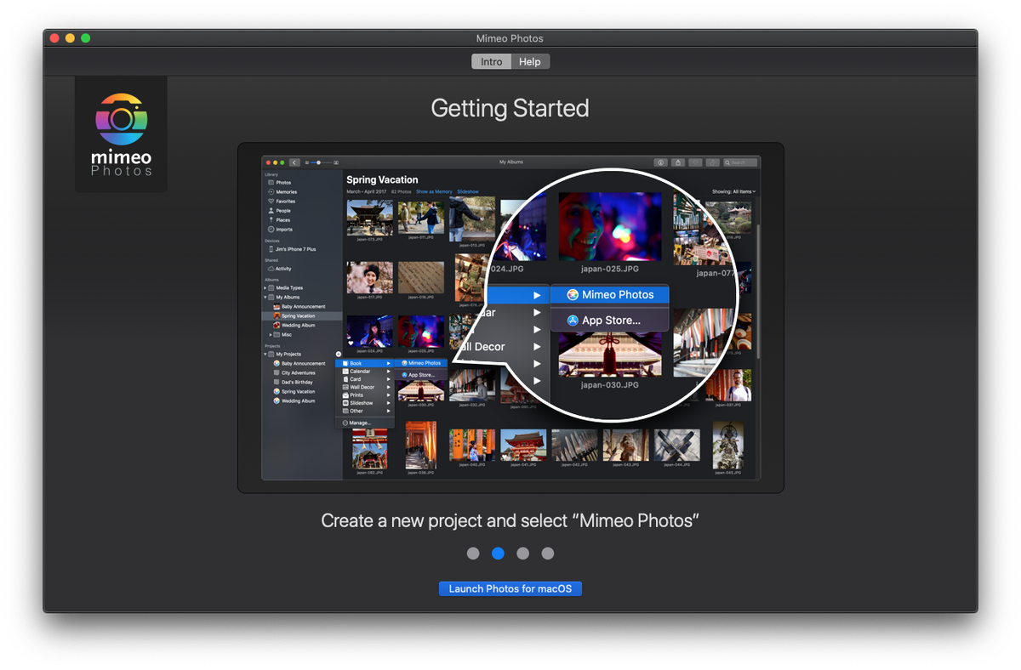This screenshot has height=670, width=1021.
Task: Open the Share button in the toolbar
Action: click(679, 162)
